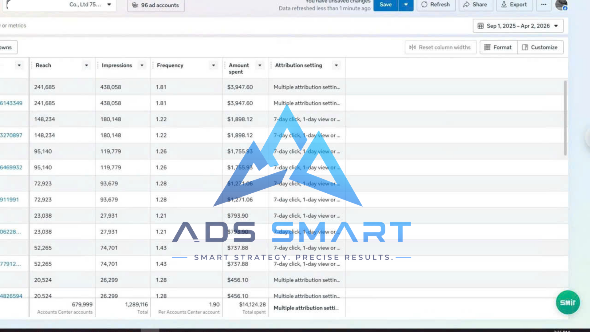Select first-row impressions value 438,058

[111, 87]
